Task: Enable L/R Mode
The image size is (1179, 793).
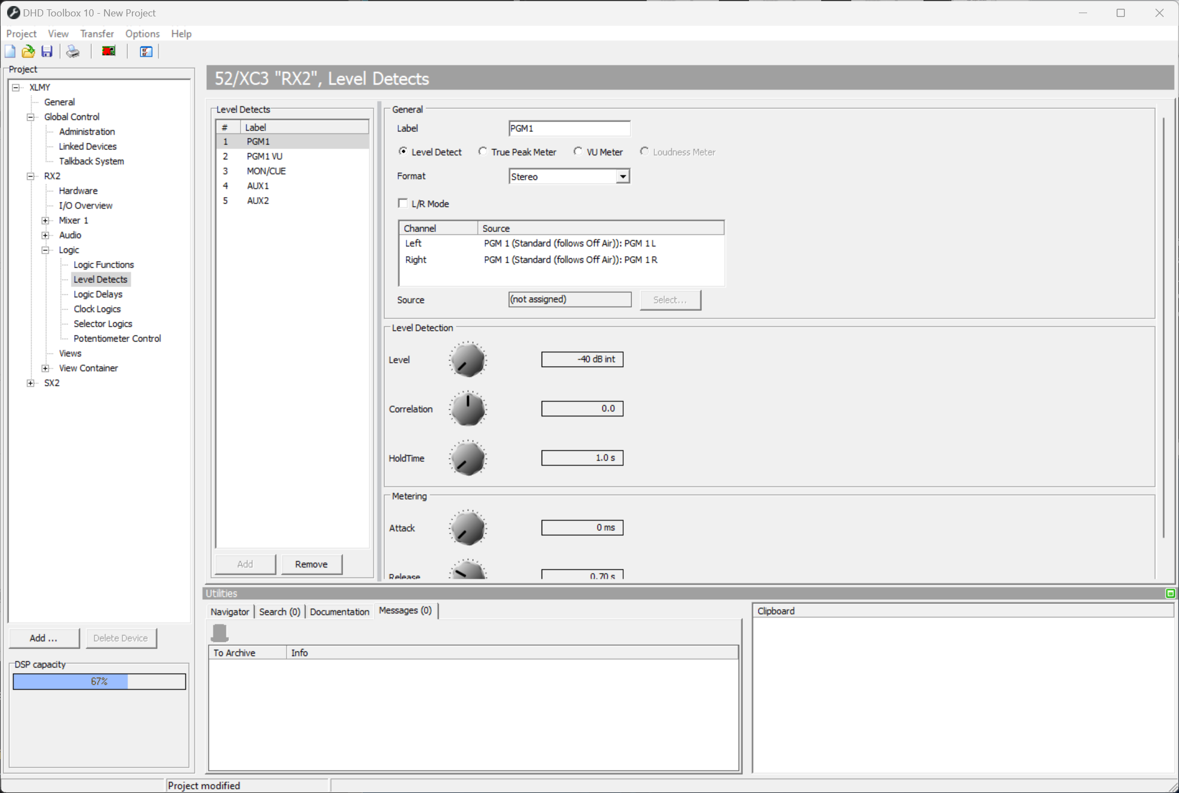Action: 403,202
